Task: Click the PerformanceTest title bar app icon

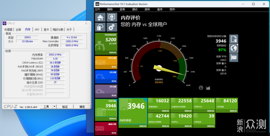Action: 97,4
